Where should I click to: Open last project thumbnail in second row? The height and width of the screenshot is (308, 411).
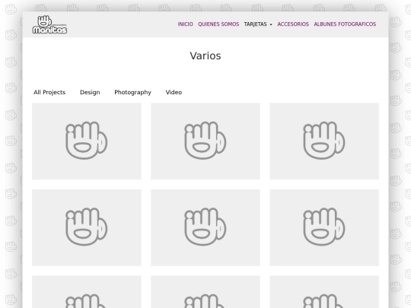pos(324,227)
